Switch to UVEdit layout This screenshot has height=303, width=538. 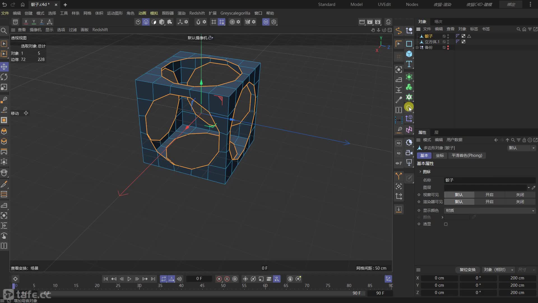click(384, 4)
